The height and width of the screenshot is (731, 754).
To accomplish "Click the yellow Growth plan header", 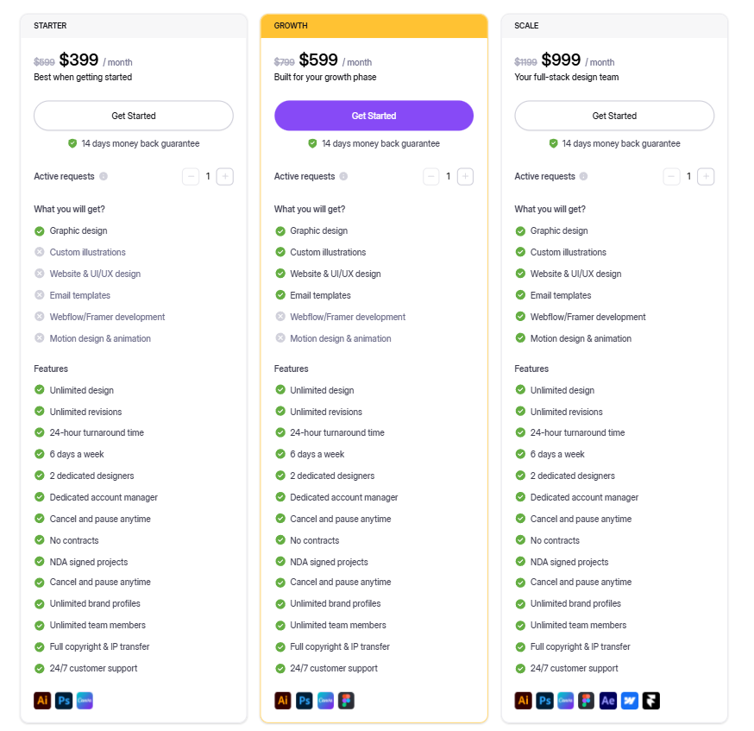I will 374,26.
